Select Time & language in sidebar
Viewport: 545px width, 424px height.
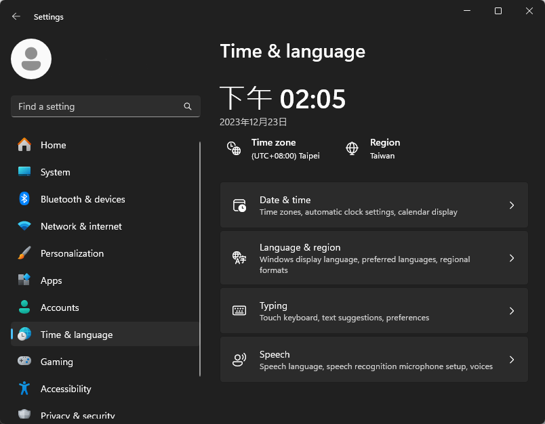pos(105,335)
